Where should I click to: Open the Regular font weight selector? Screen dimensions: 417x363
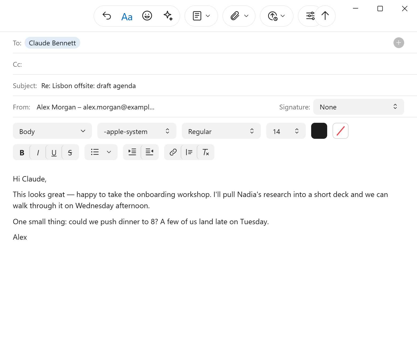[221, 131]
